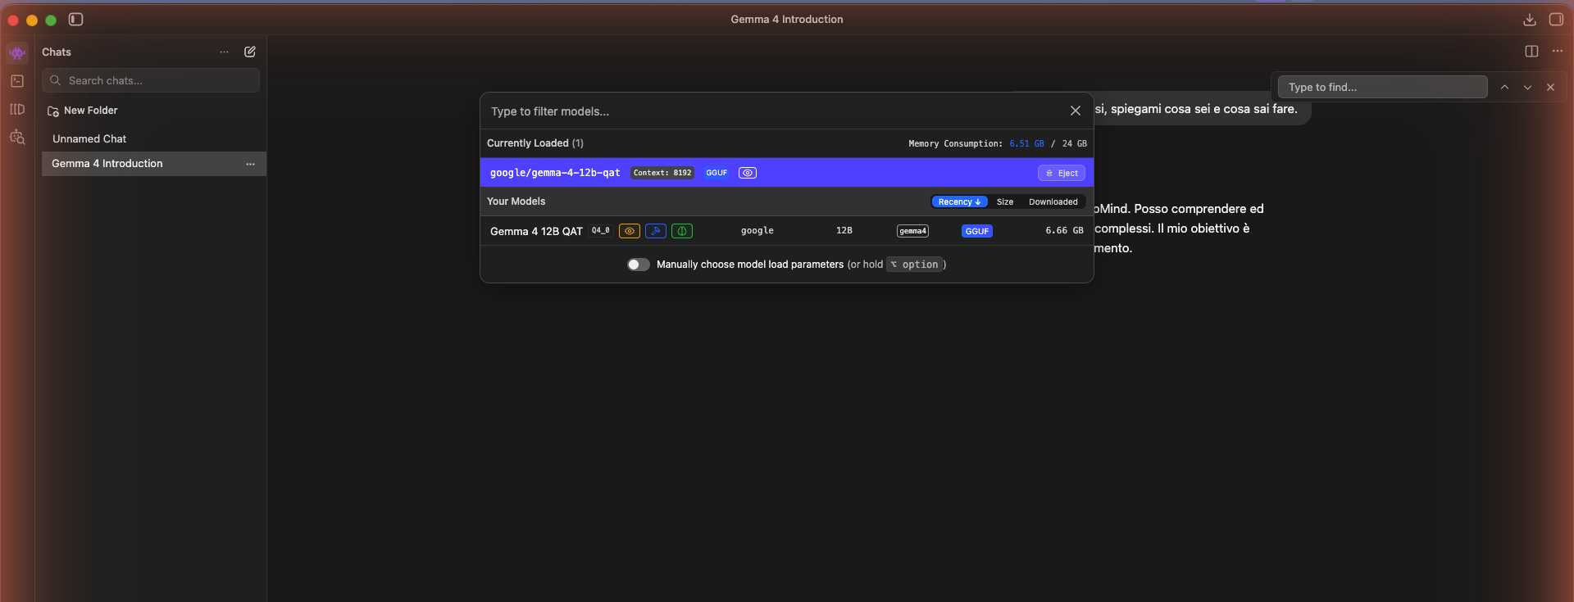Click the green reasoning capability icon

[x=682, y=231]
